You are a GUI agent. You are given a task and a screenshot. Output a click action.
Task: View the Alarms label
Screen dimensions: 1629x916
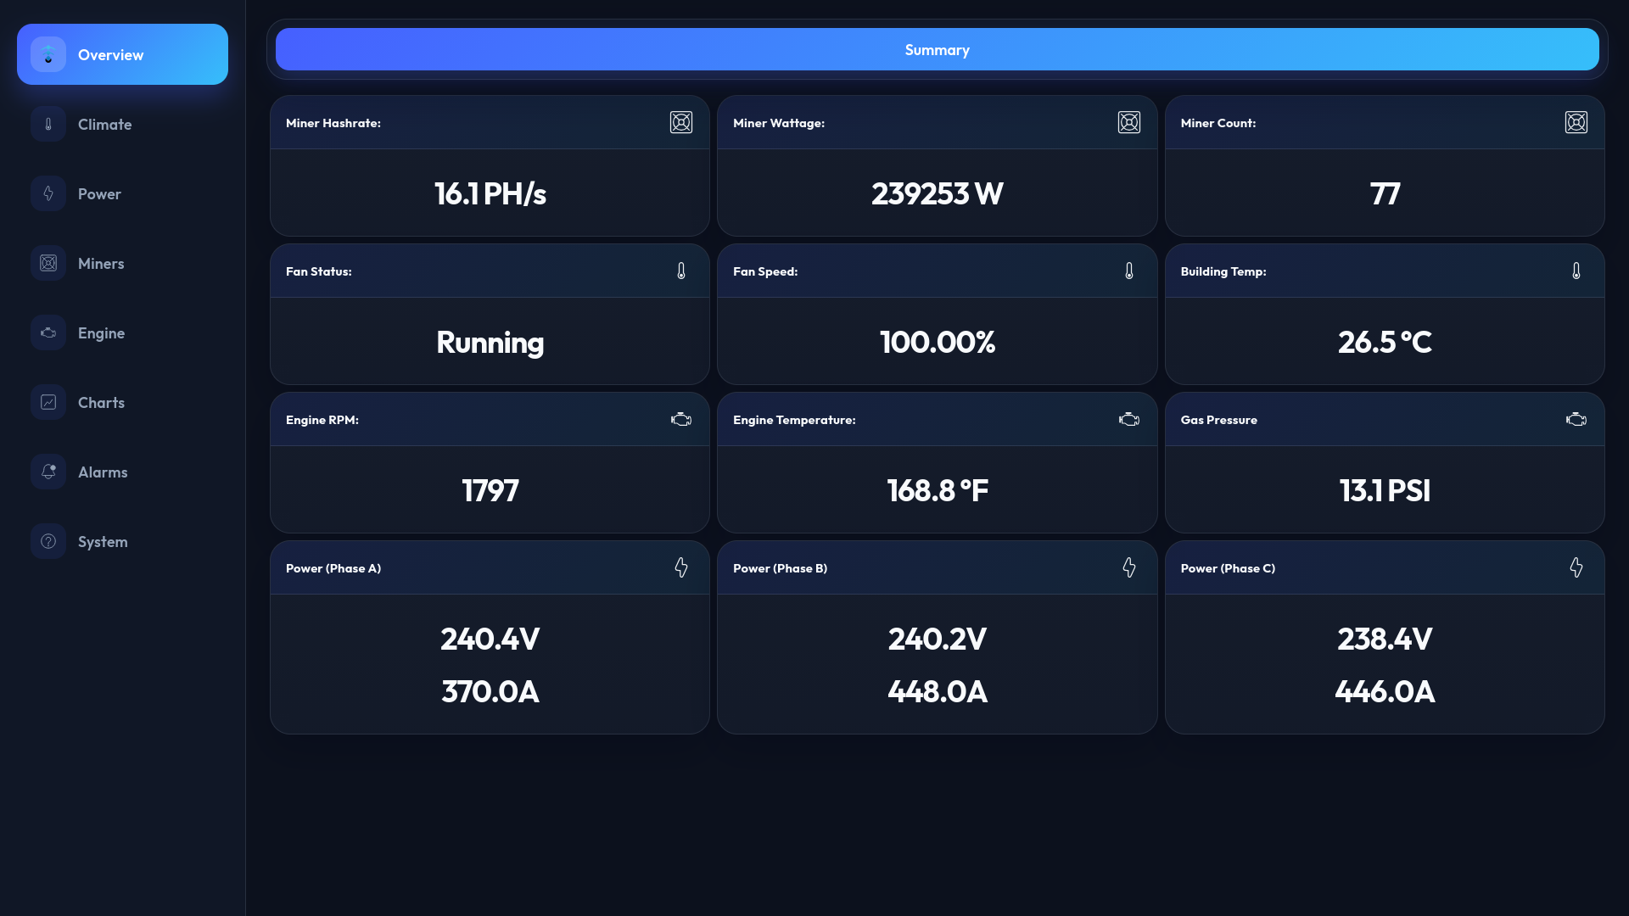tap(103, 472)
